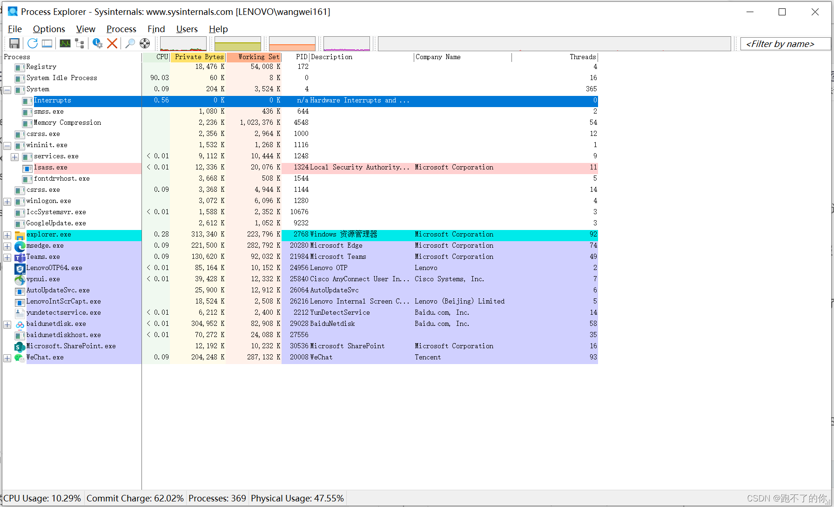Click the Refresh Now toolbar icon

(x=32, y=43)
